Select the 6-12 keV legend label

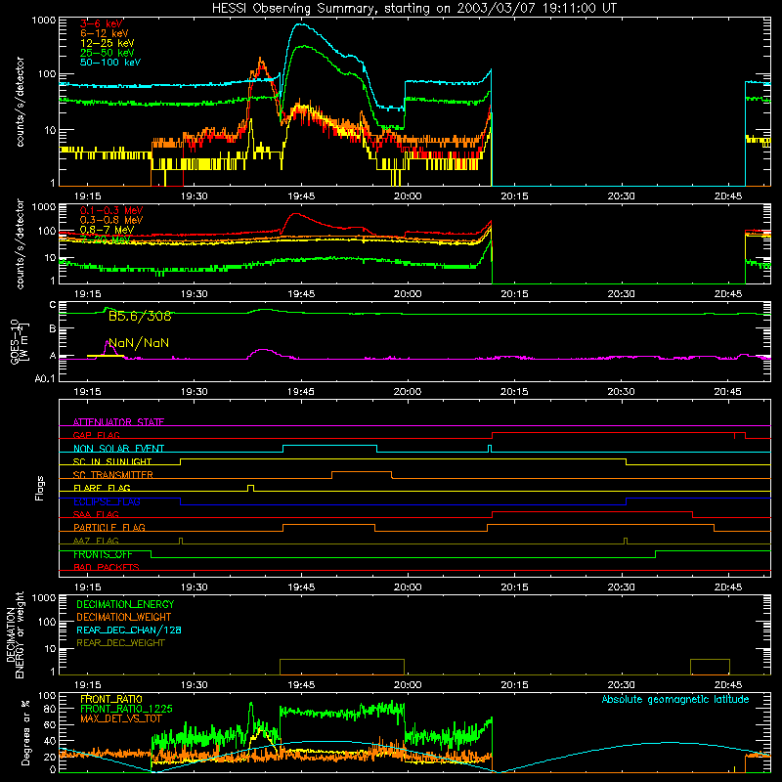point(104,33)
